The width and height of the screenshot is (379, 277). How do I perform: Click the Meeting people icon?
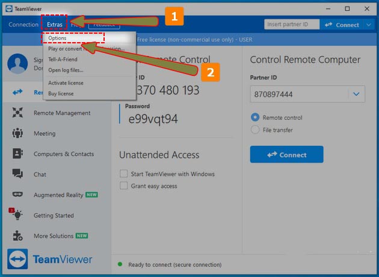point(17,133)
